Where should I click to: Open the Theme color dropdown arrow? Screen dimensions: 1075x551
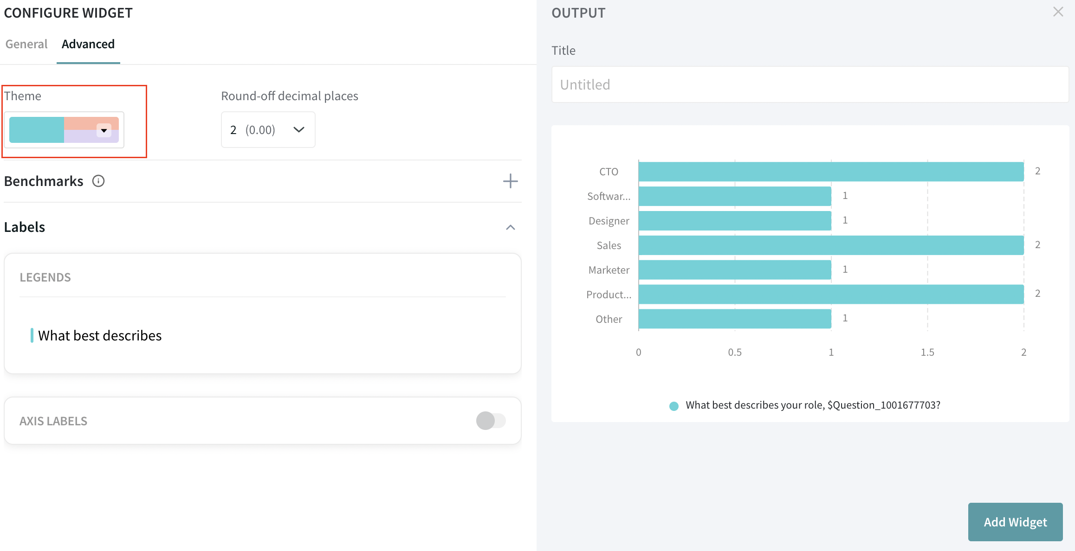(104, 130)
